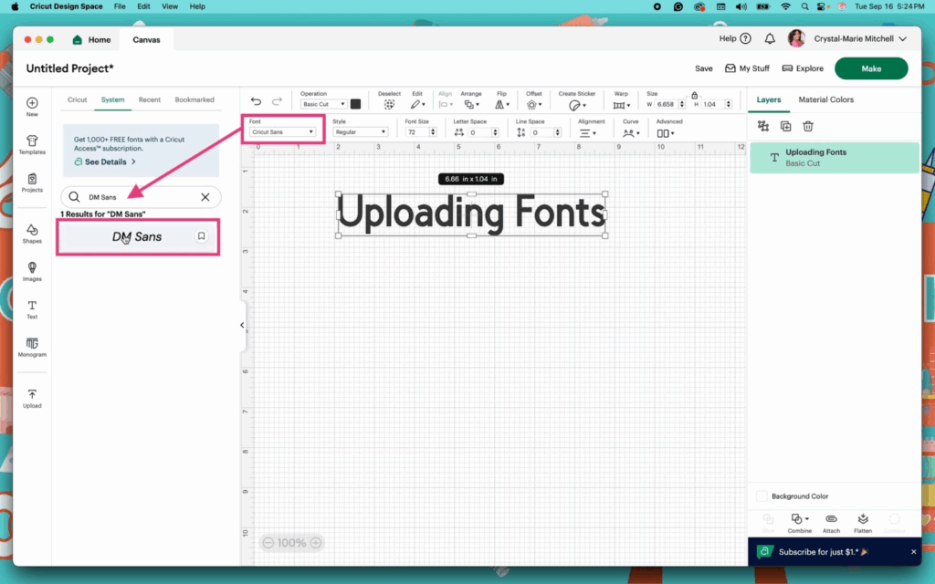Open the Font dropdown showing Cricut Sans
Viewport: 935px width, 584px height.
click(282, 131)
